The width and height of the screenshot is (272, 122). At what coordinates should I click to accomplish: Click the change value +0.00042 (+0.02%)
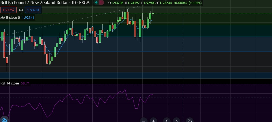(x=187, y=3)
